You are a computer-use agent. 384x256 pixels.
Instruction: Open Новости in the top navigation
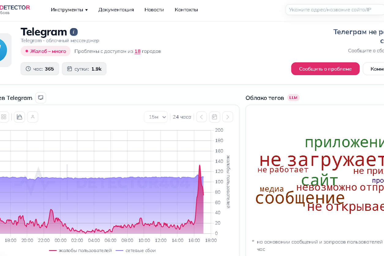[x=154, y=10]
